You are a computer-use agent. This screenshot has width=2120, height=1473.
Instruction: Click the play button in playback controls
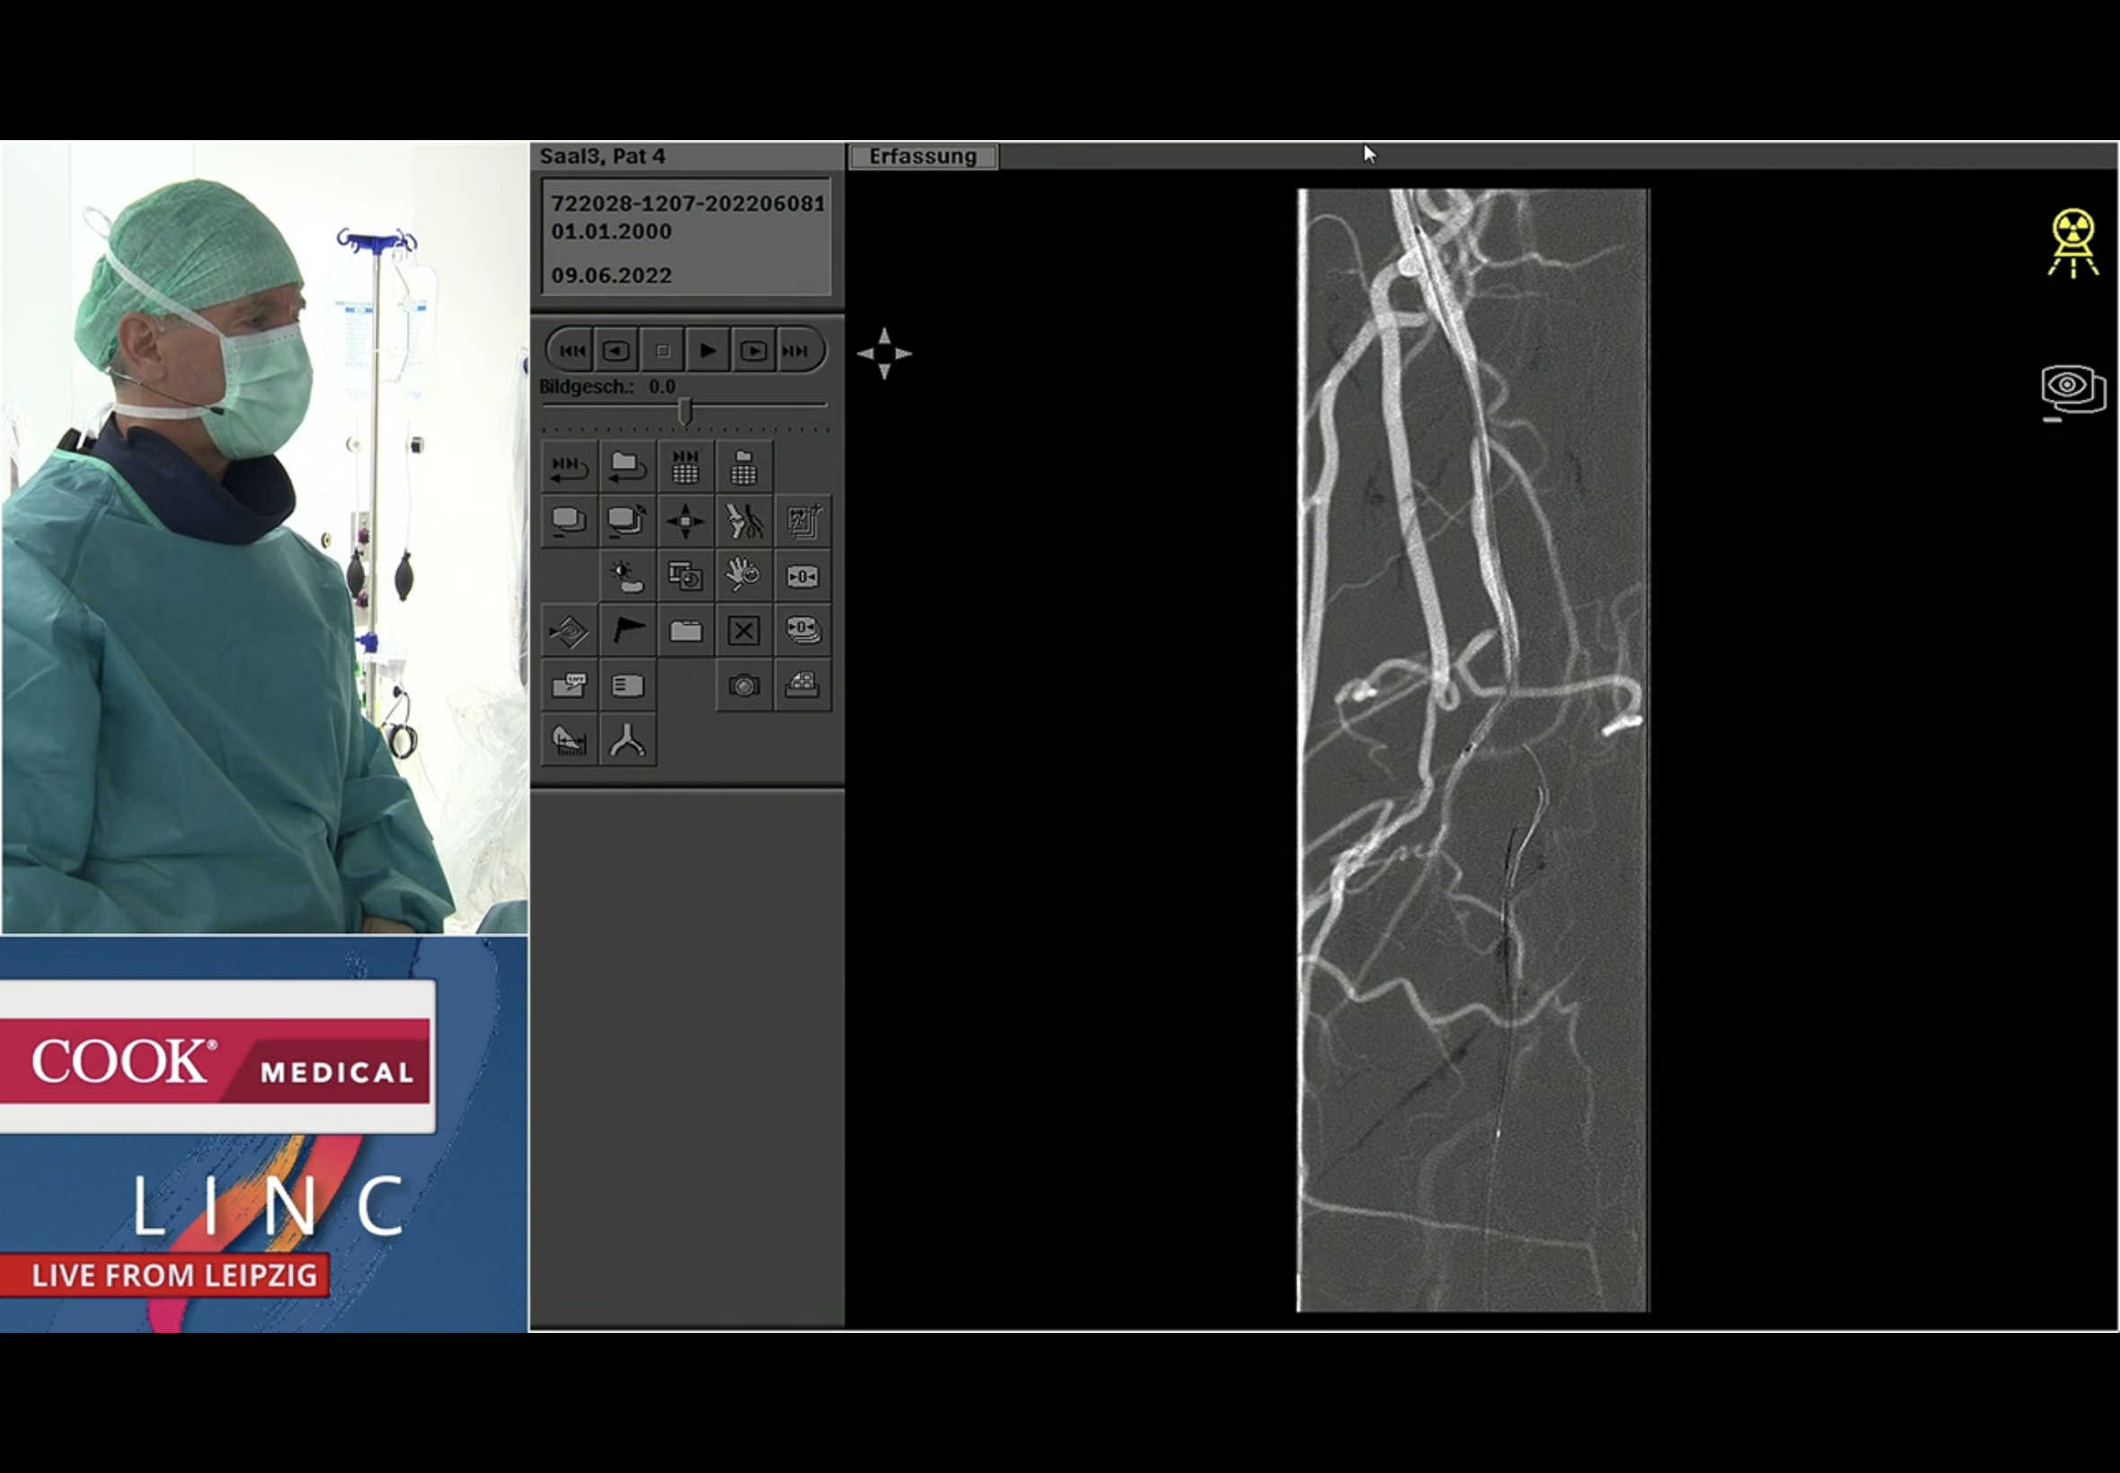click(708, 350)
